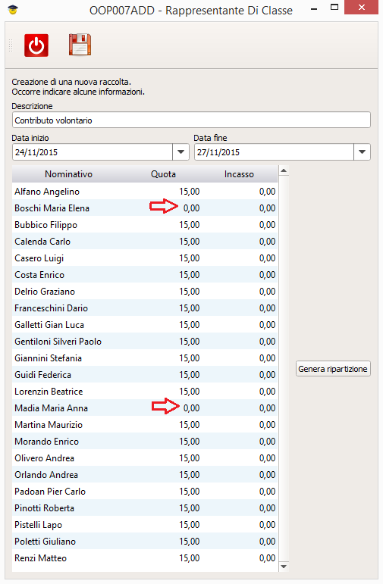The image size is (383, 584).
Task: Save with the floppy disk icon
Action: (x=80, y=45)
